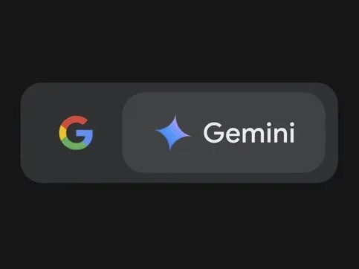This screenshot has width=359, height=269.
Task: Click the lighter gray Gemini segment
Action: (224, 132)
